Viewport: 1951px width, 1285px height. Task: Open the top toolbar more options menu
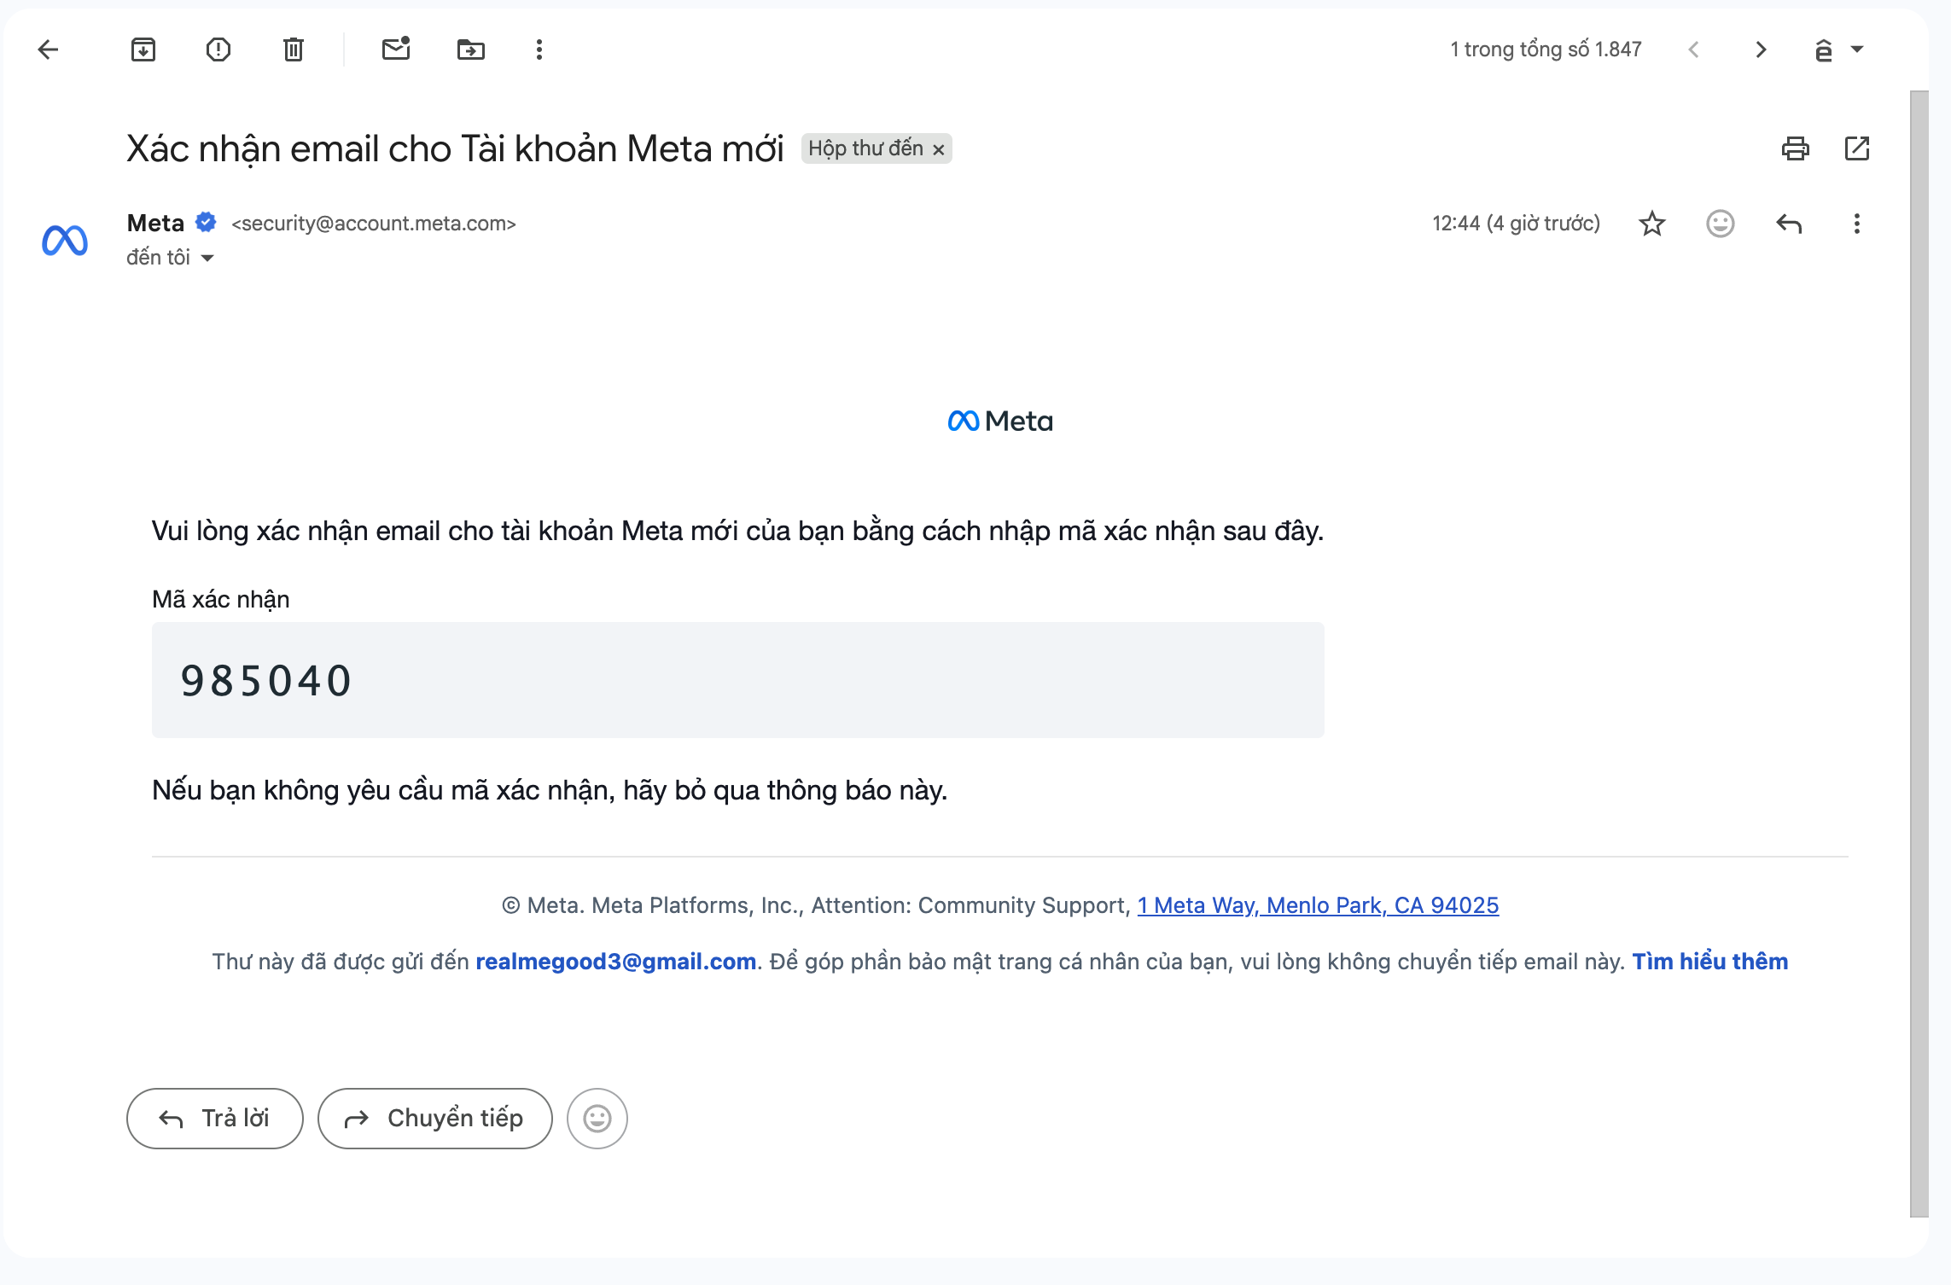pos(539,49)
